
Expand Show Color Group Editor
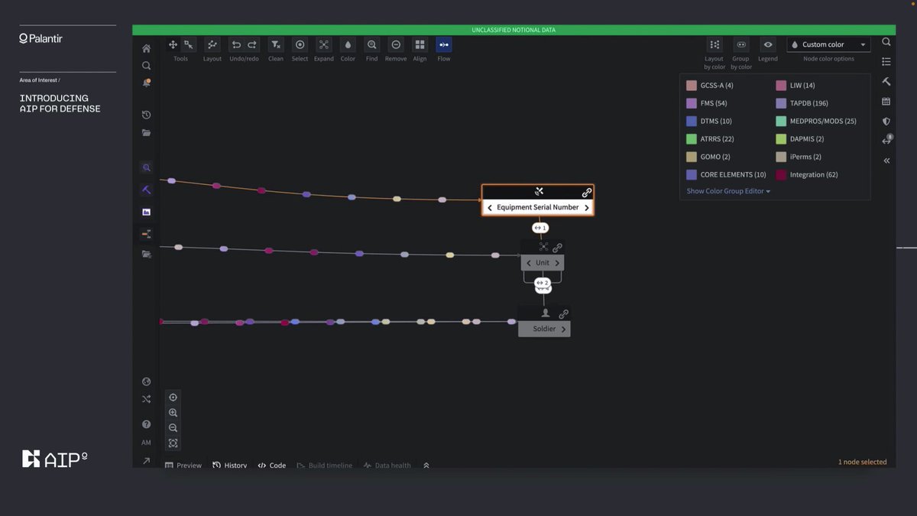click(728, 191)
